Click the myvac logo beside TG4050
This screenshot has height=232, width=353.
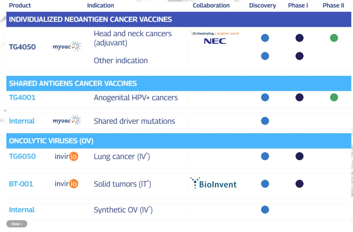pos(67,47)
